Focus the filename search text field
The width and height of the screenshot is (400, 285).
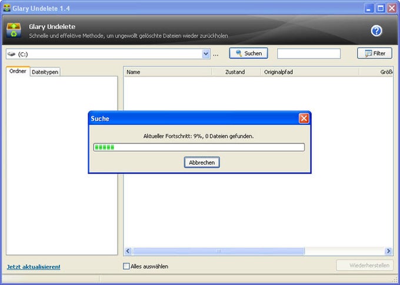pos(309,53)
